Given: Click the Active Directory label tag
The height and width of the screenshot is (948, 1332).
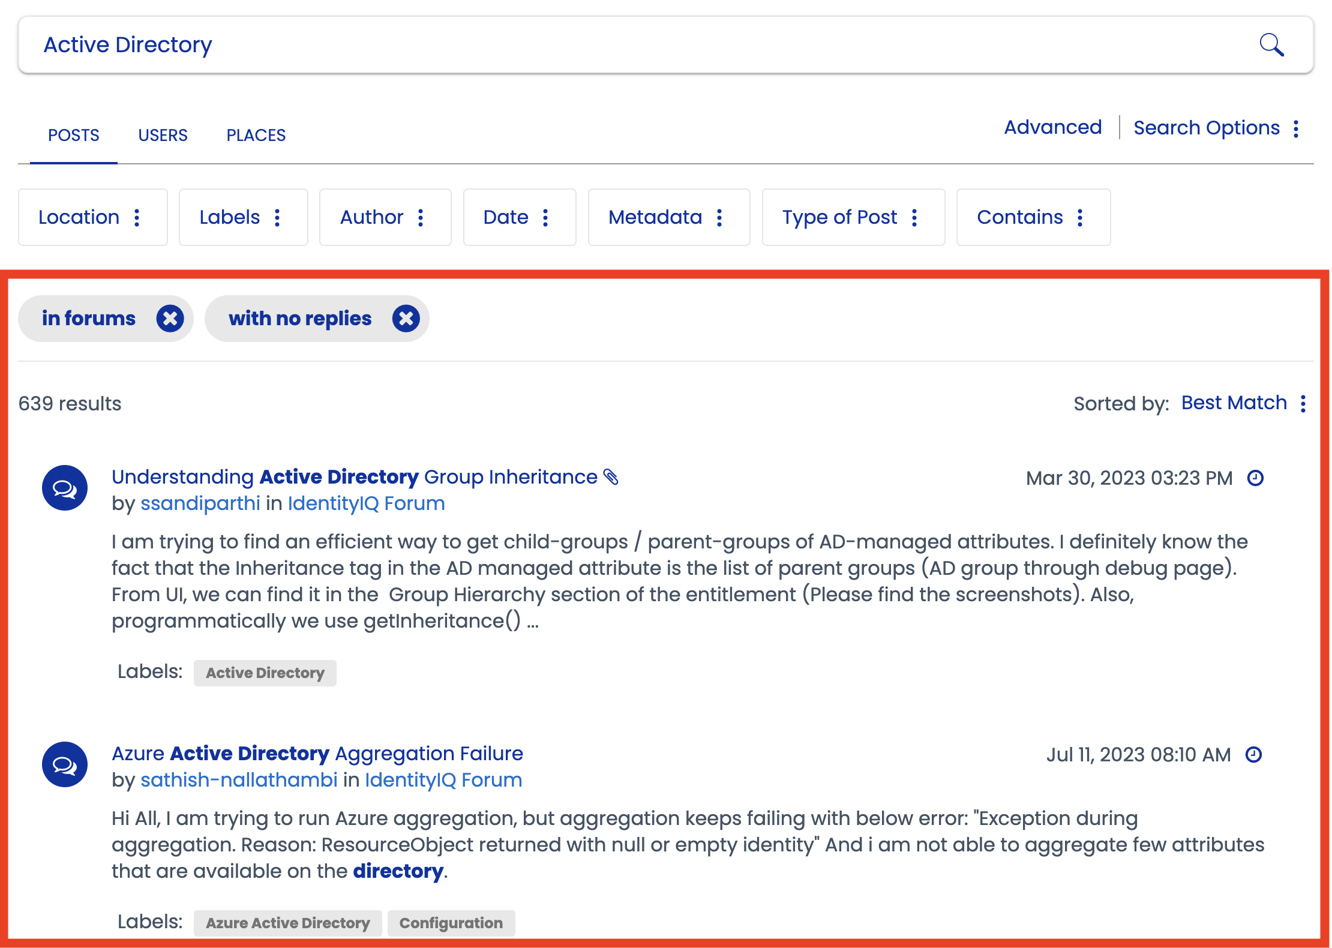Looking at the screenshot, I should coord(265,673).
